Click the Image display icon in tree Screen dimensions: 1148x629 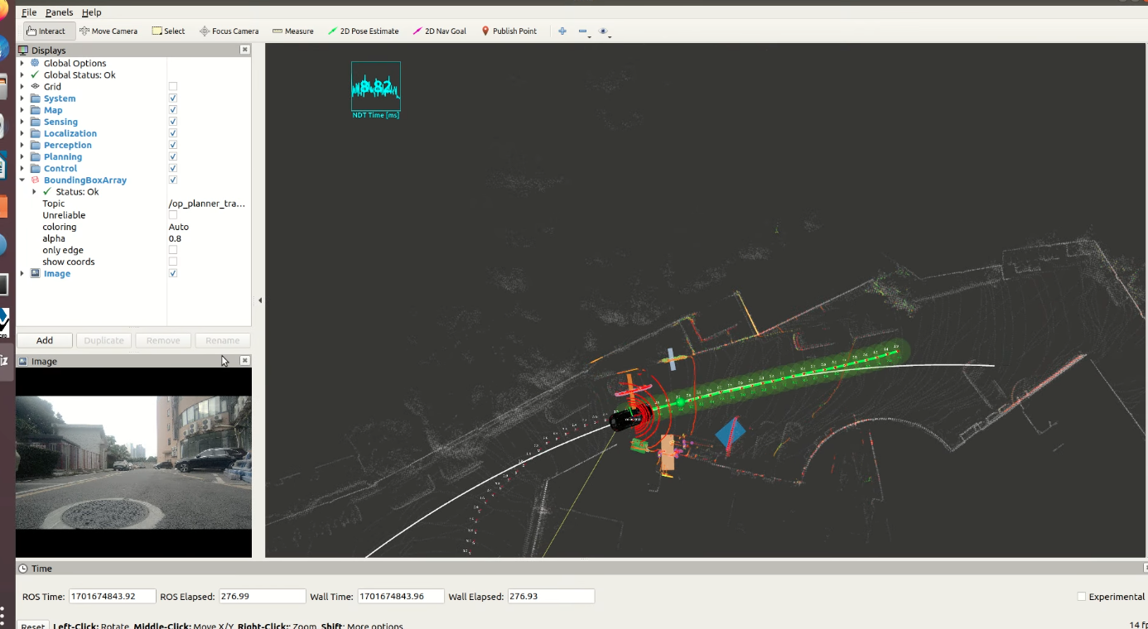click(35, 273)
